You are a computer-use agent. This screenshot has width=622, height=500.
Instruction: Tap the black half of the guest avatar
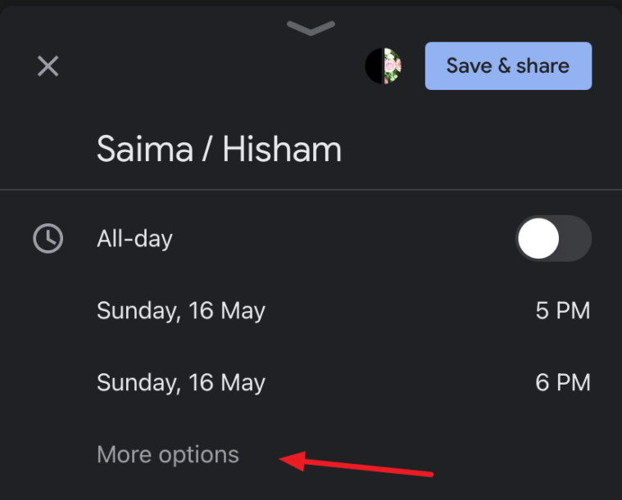[x=374, y=65]
